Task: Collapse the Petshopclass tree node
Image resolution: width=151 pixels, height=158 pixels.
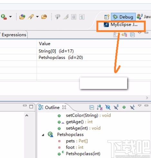Action: (43, 135)
